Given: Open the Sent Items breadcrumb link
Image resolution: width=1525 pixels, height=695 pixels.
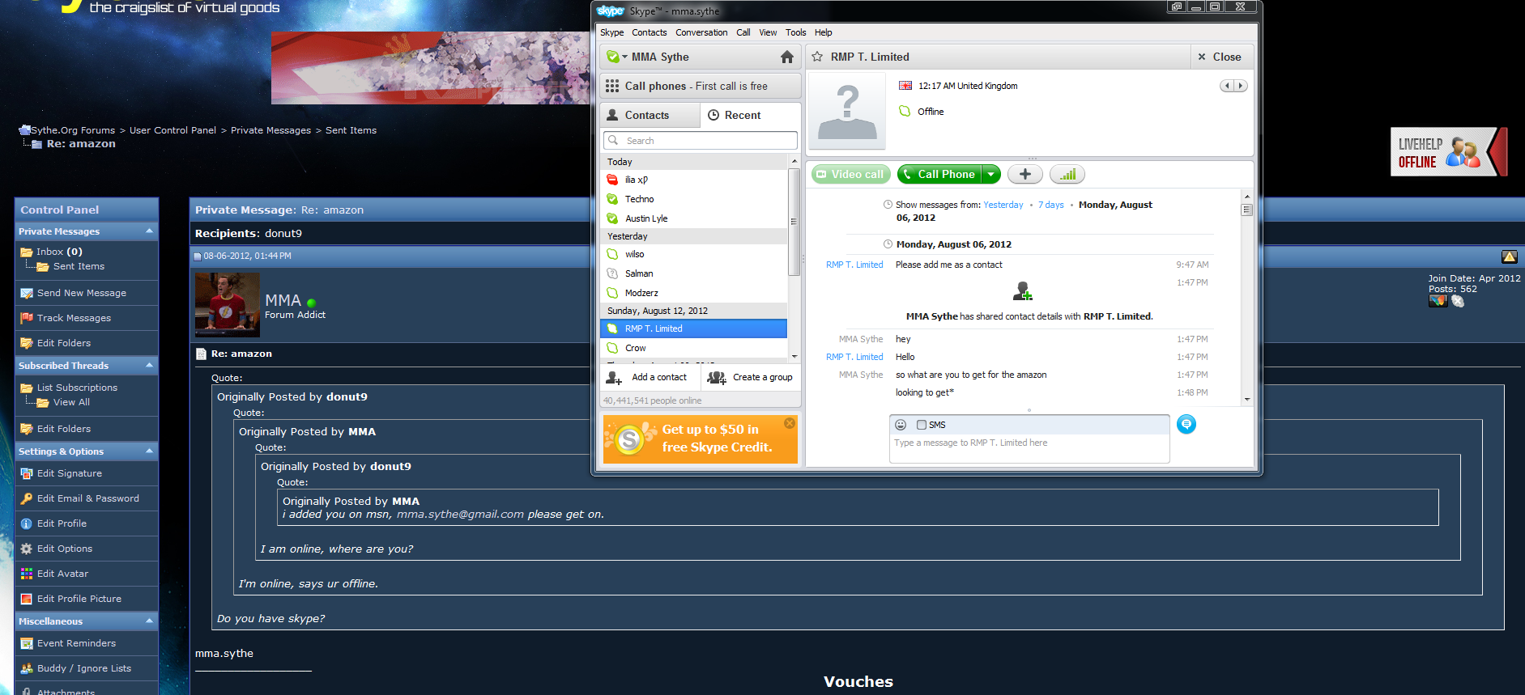Looking at the screenshot, I should coord(351,130).
